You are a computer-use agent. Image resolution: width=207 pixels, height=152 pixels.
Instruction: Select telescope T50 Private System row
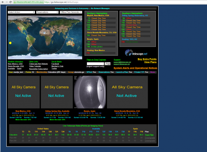(x=136, y=42)
